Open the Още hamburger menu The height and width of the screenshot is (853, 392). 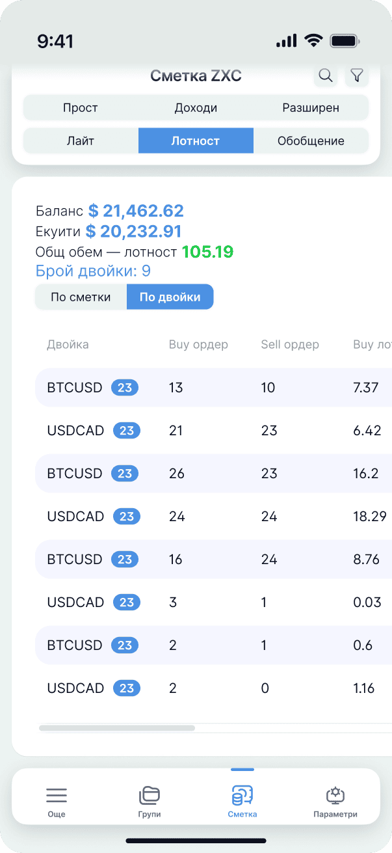coord(57,795)
